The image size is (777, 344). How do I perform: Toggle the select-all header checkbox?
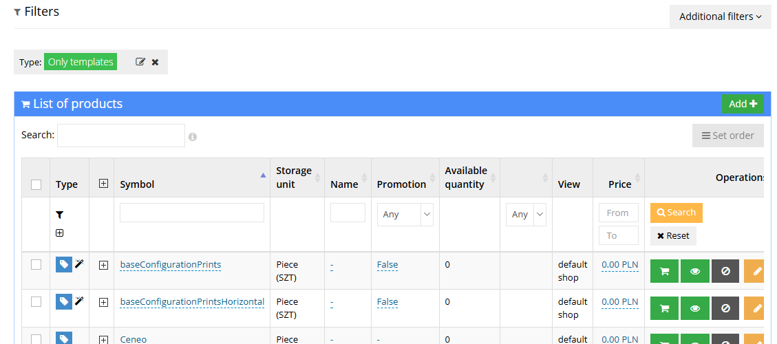pos(36,184)
